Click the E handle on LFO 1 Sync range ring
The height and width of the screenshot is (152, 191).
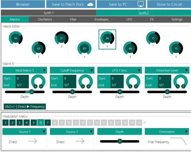[x=136, y=86]
